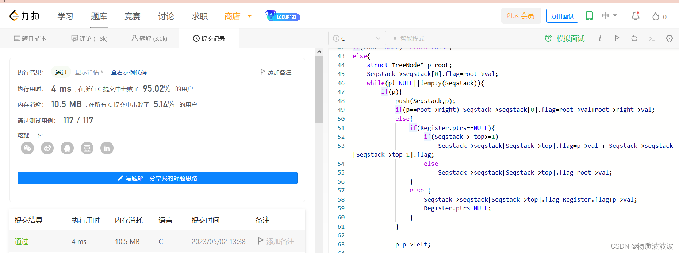Switch to the 题目描述 tab
This screenshot has width=679, height=253.
tap(30, 38)
